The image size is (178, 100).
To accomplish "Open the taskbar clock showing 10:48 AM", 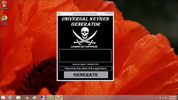I will pyautogui.click(x=173, y=97).
